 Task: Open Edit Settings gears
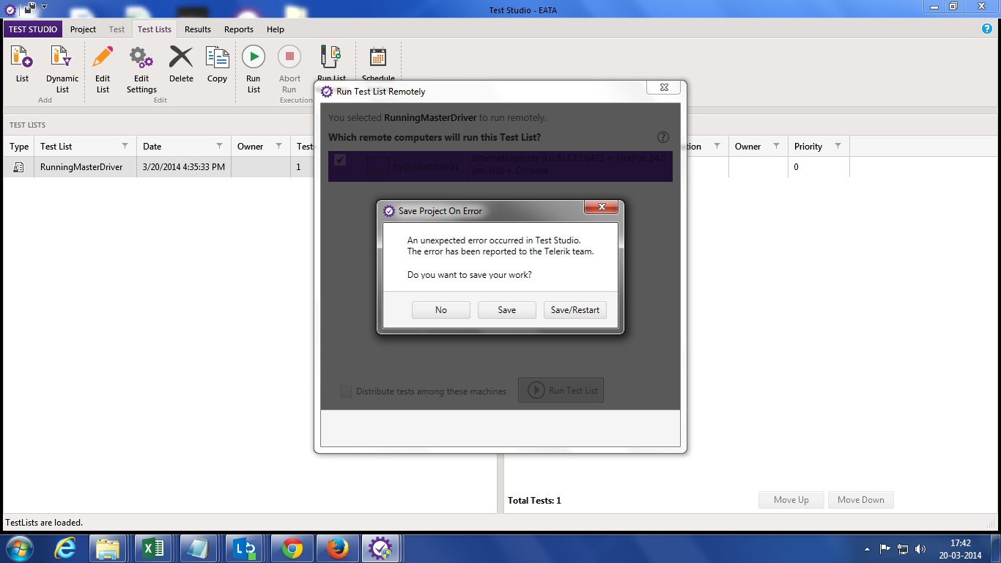click(141, 70)
